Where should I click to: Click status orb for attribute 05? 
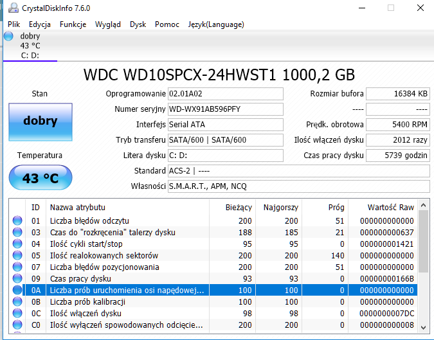(17, 255)
